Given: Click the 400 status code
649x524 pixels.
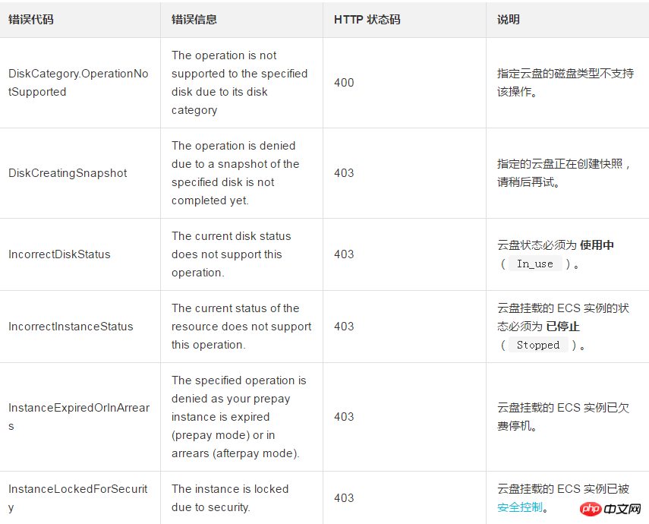Looking at the screenshot, I should pos(344,83).
